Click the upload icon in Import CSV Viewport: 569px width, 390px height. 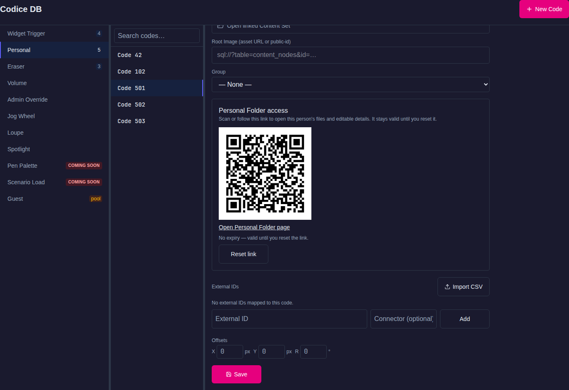(x=447, y=287)
